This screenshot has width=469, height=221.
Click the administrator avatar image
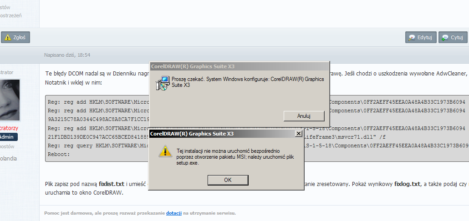(10, 100)
